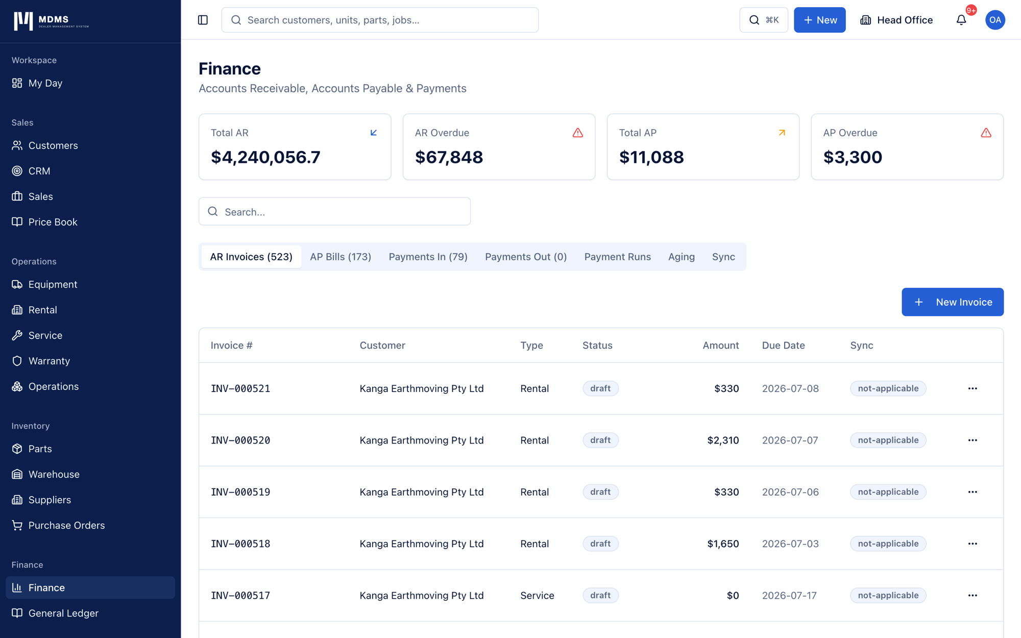
Task: Click the My Day grid icon
Action: 17,83
